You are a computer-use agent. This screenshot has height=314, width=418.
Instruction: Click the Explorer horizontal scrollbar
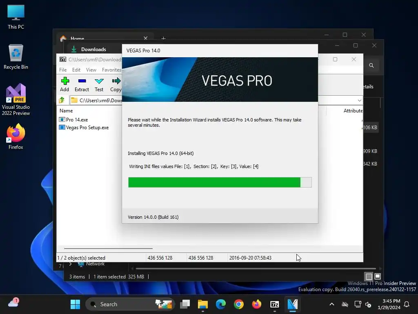[x=256, y=268]
